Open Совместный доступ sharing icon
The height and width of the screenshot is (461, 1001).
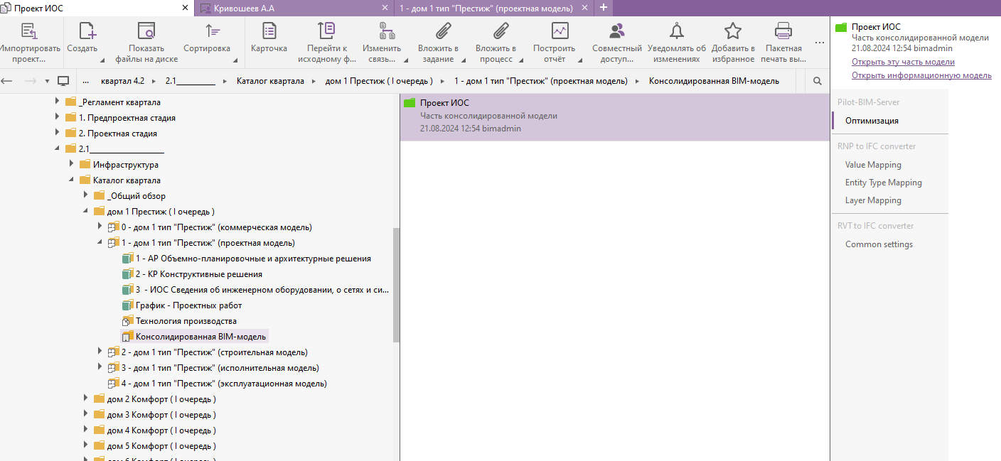pos(616,31)
